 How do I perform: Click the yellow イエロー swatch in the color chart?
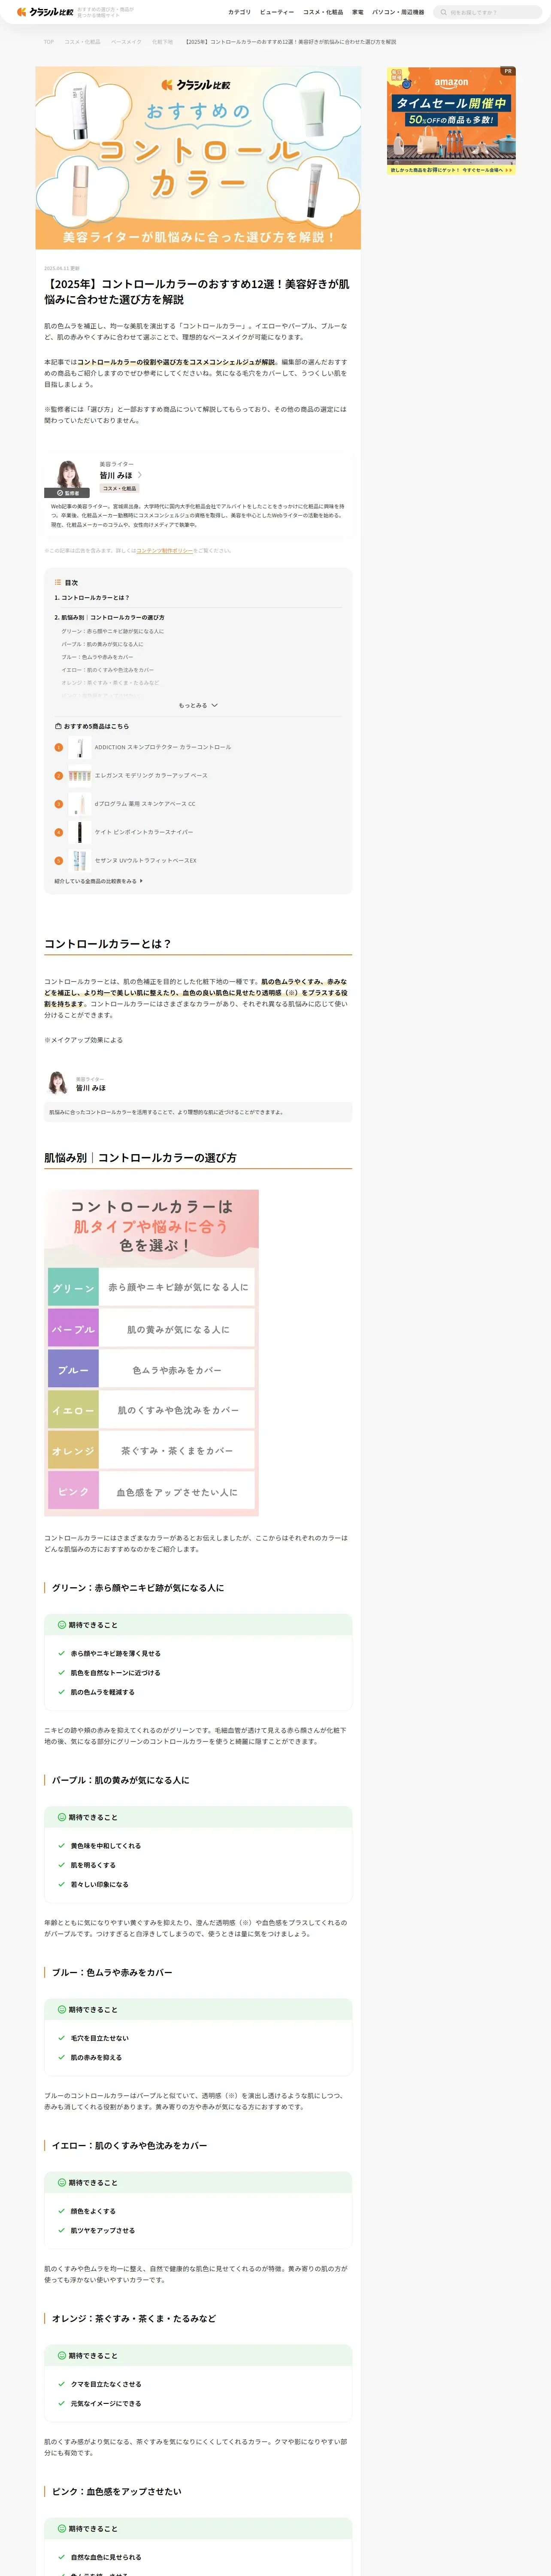point(73,1410)
